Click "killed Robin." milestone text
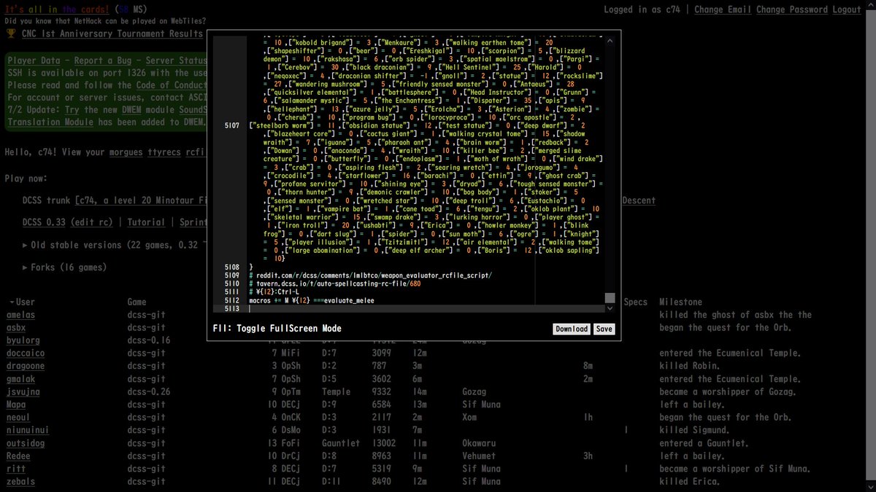This screenshot has height=492, width=876. pyautogui.click(x=688, y=366)
